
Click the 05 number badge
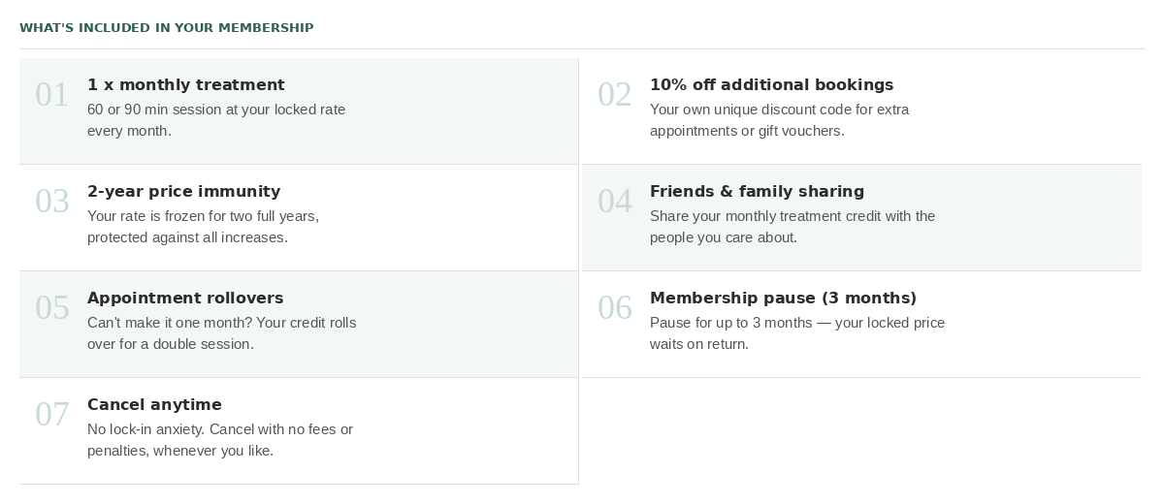[52, 308]
